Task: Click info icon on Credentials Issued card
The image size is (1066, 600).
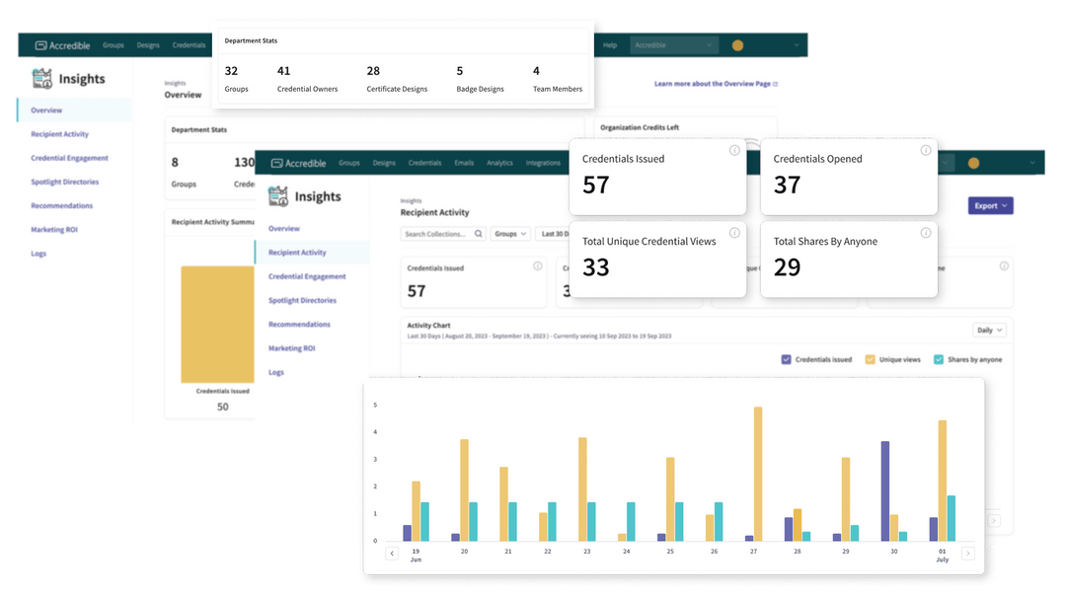Action: tap(734, 150)
